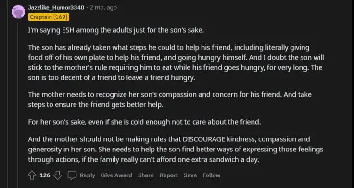Share this comment
Image resolution: width=354 pixels, height=188 pixels.
(146, 175)
